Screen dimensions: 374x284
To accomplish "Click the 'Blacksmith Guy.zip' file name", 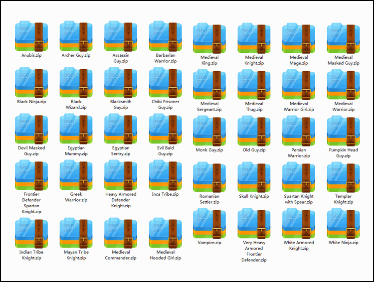I will pyautogui.click(x=121, y=105).
